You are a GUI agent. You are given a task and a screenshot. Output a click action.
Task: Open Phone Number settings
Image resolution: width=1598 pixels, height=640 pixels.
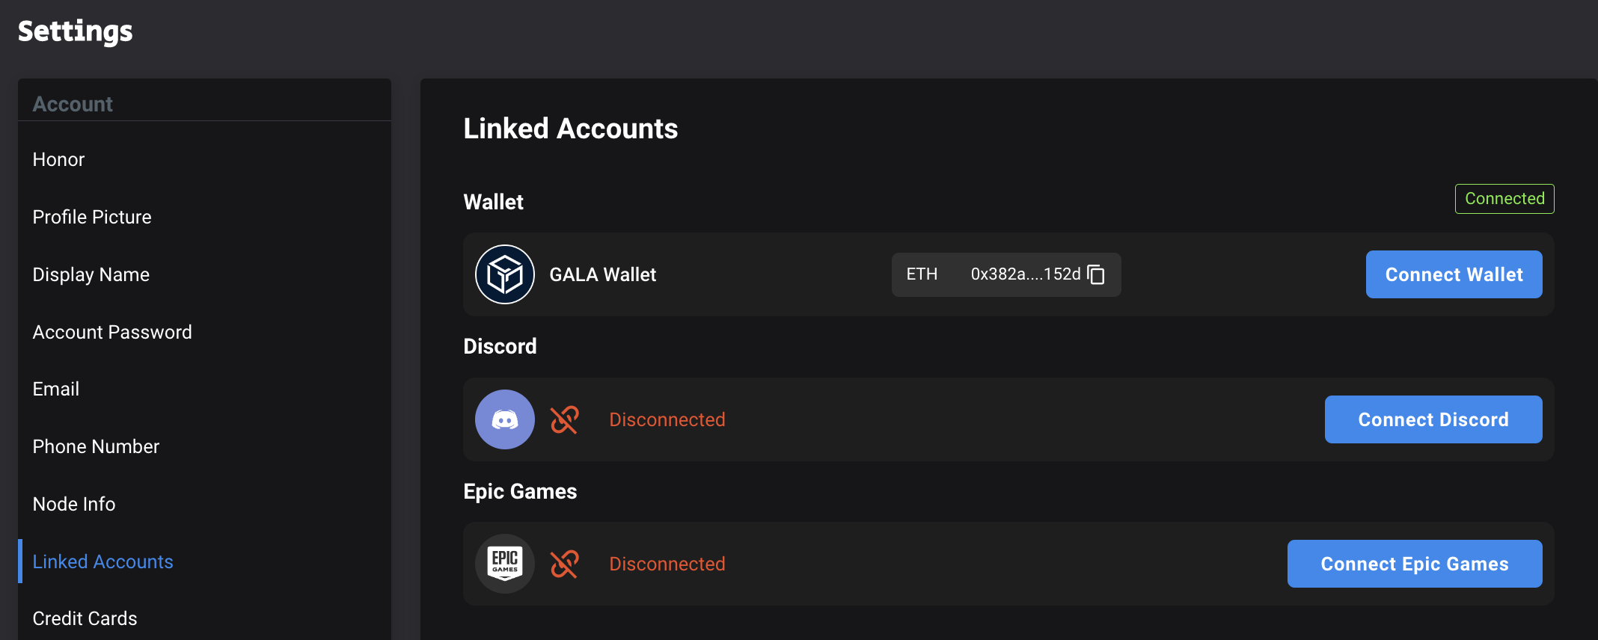pyautogui.click(x=96, y=446)
